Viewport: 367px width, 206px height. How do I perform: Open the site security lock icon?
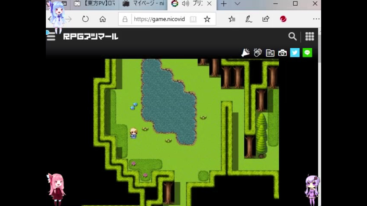pos(125,19)
